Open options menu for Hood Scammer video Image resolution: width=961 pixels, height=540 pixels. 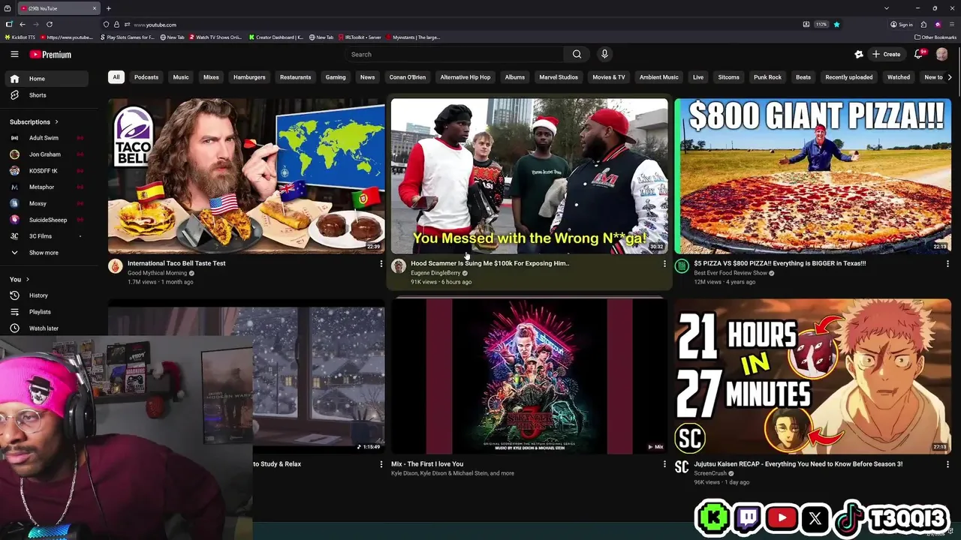coord(664,264)
